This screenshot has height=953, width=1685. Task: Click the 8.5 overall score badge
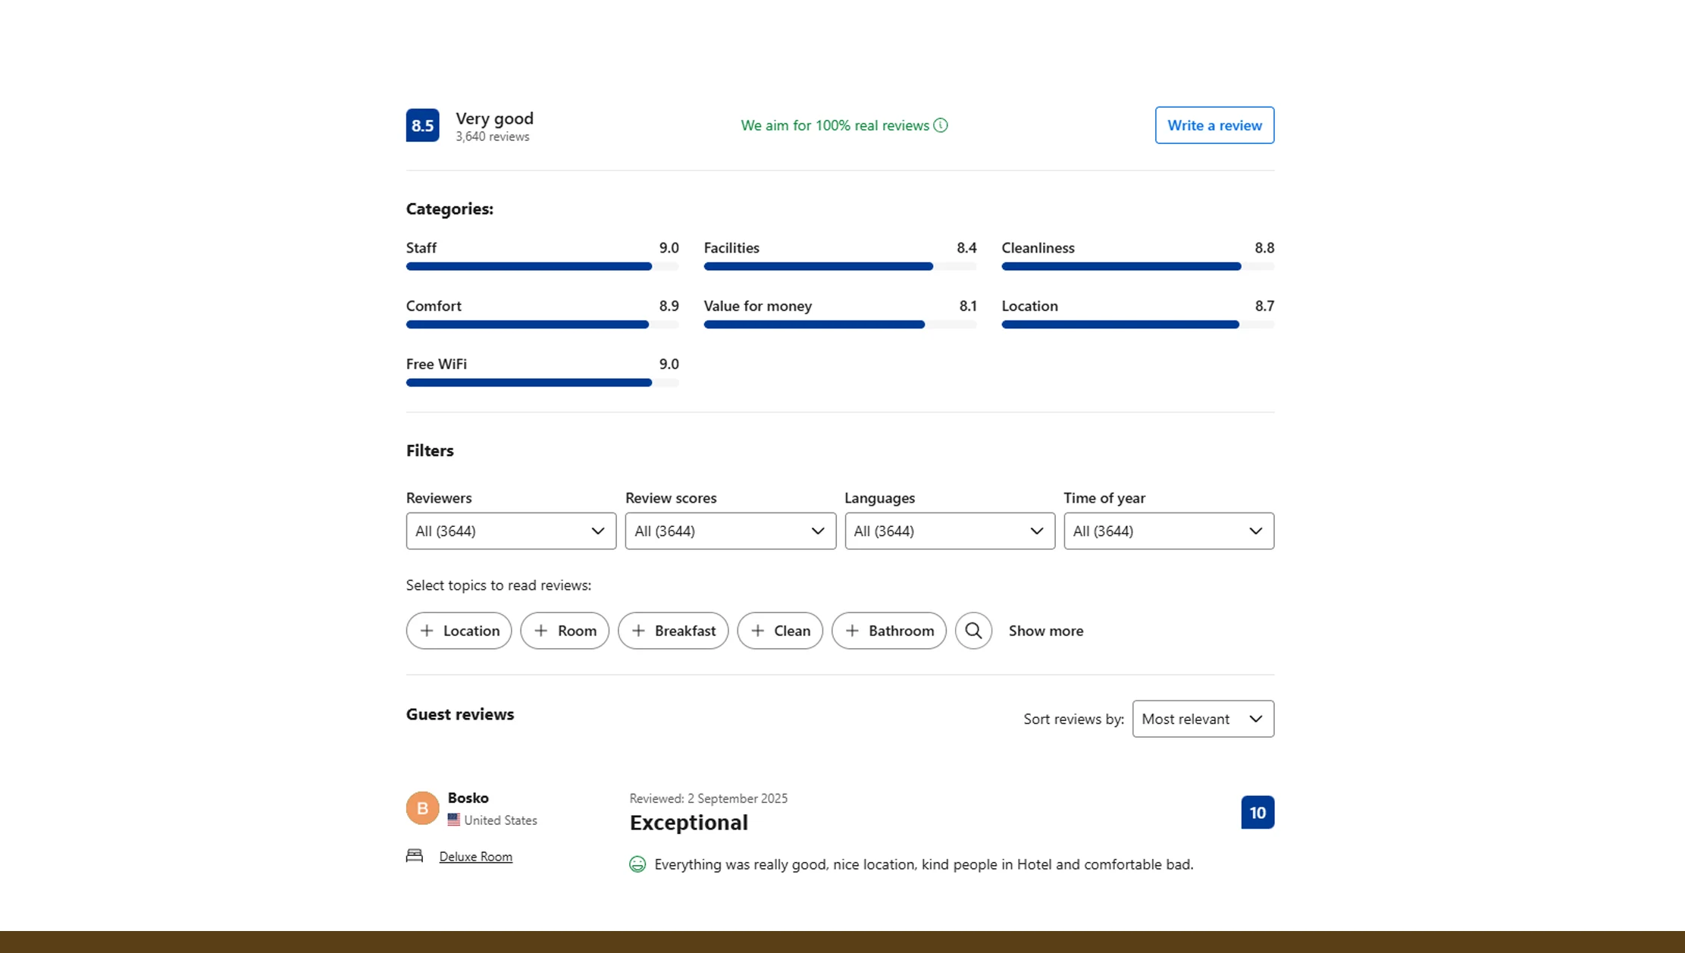422,125
